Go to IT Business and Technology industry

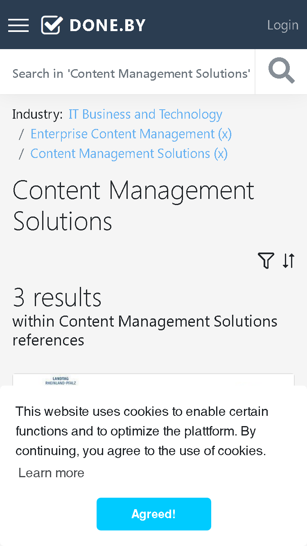(145, 114)
